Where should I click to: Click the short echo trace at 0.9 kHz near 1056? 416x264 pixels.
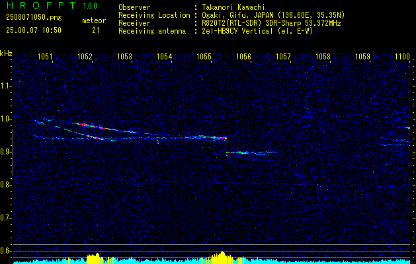point(251,152)
